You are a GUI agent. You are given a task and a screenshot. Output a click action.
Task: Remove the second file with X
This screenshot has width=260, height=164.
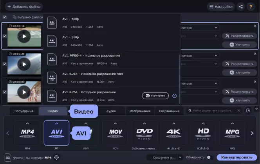coord(255,54)
